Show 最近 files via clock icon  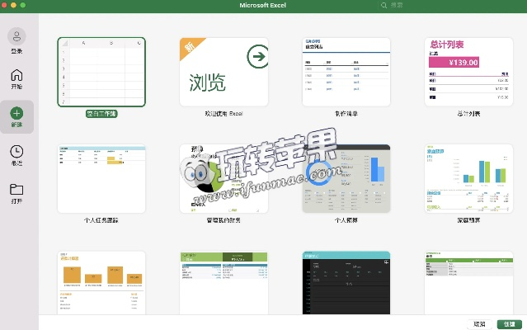click(16, 152)
